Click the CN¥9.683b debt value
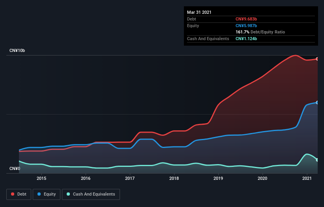This screenshot has width=324, height=207. click(x=246, y=19)
